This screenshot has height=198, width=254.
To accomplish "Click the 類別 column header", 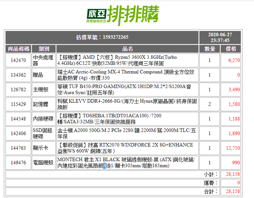I will pyautogui.click(x=44, y=49).
